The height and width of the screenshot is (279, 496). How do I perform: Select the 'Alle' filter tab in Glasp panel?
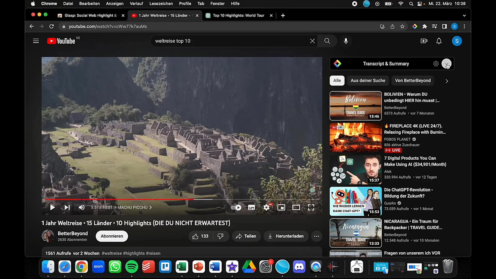[x=337, y=81]
